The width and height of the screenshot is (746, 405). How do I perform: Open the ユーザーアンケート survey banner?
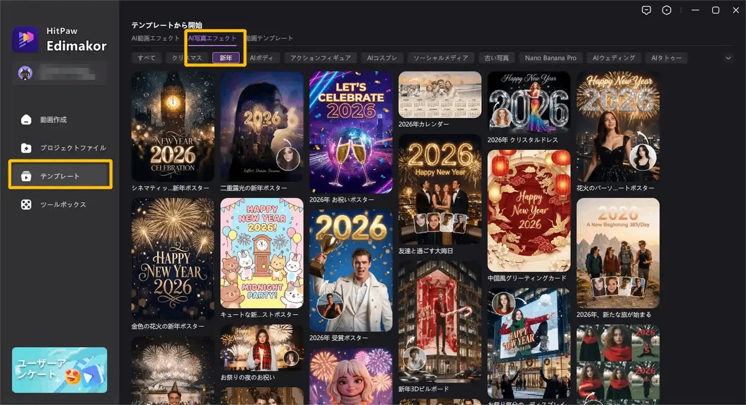pyautogui.click(x=60, y=370)
